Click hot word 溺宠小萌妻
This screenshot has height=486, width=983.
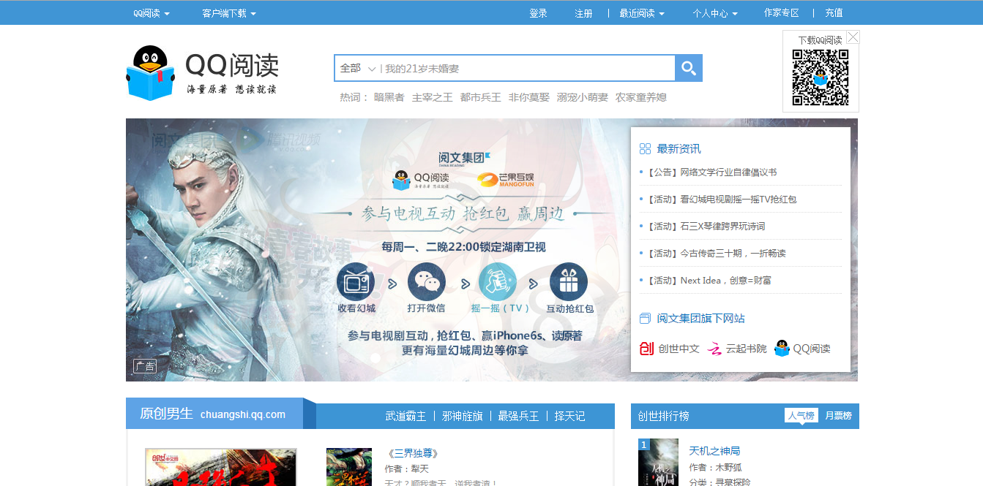582,97
